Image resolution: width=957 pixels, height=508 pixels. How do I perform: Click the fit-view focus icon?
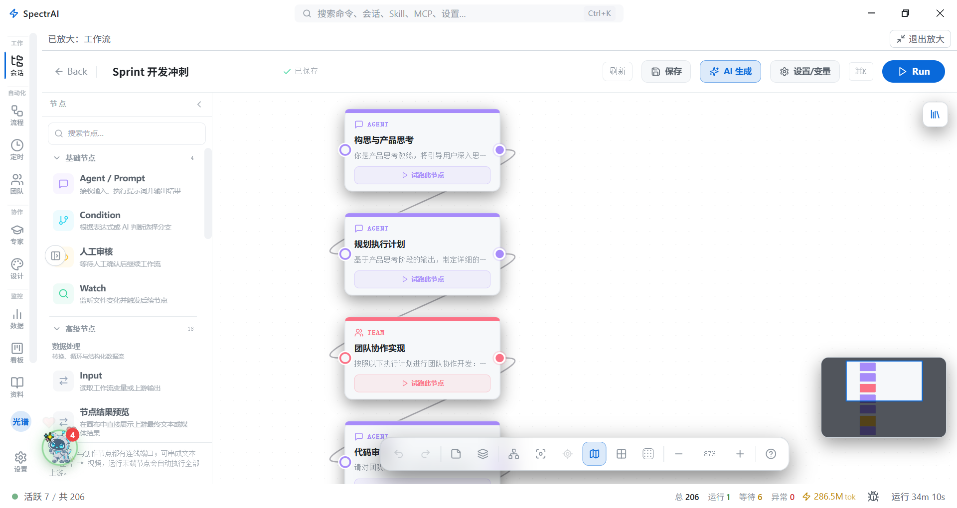541,454
